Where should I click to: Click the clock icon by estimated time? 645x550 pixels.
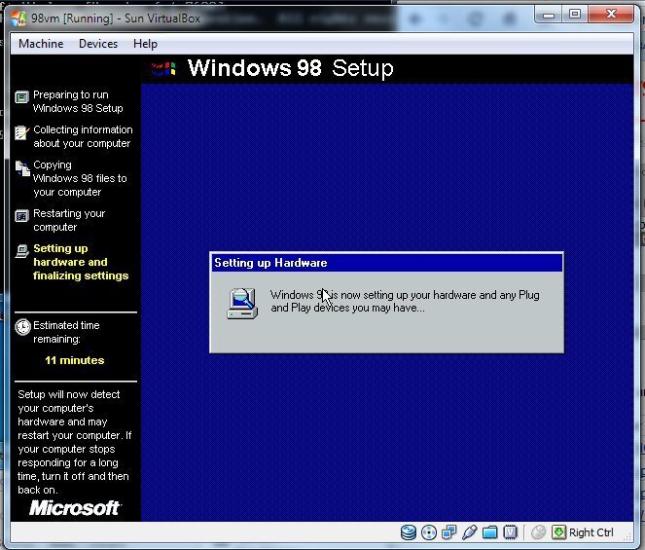pos(22,327)
